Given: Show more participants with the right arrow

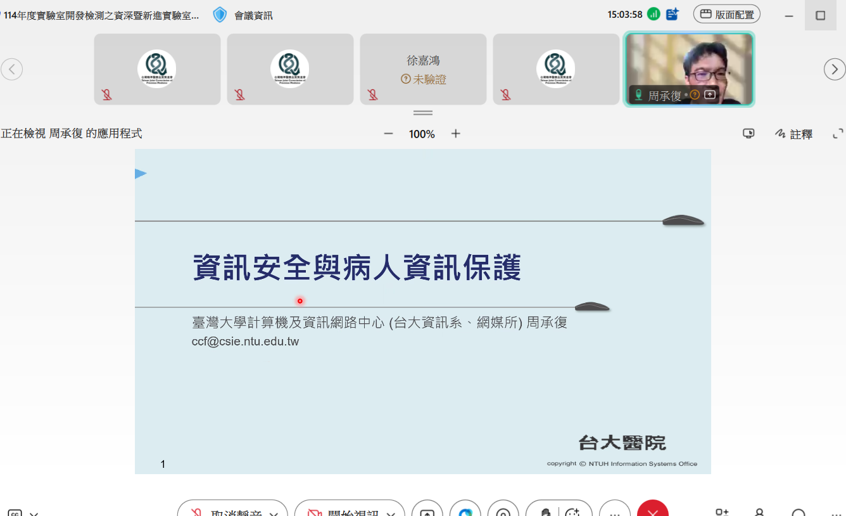Looking at the screenshot, I should click(x=835, y=69).
